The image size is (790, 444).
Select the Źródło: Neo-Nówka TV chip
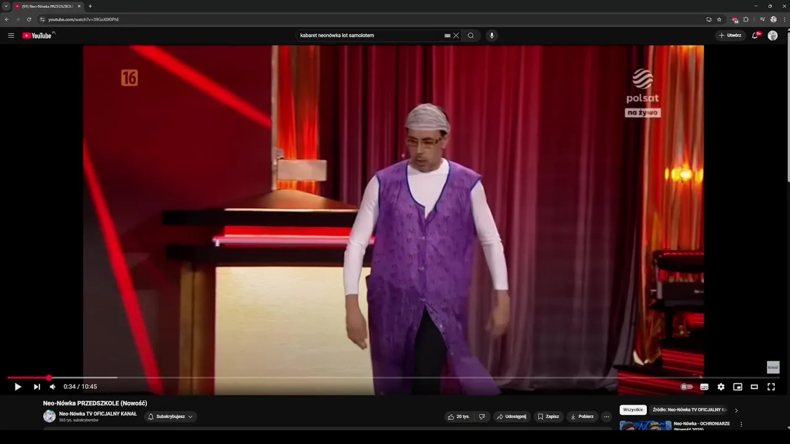click(689, 409)
